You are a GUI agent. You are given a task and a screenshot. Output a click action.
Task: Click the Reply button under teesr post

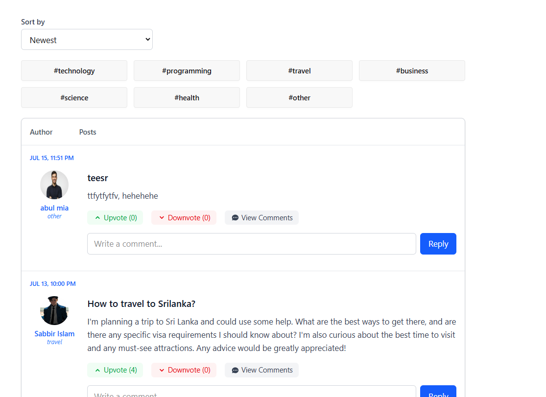click(x=438, y=244)
